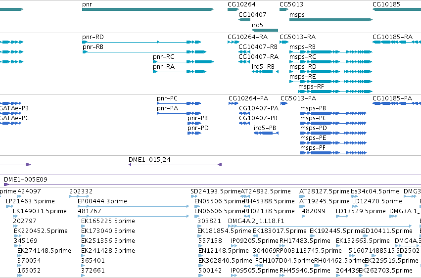Click transcript CG10264-RA
This screenshot has width=421, height=278.
(234, 42)
